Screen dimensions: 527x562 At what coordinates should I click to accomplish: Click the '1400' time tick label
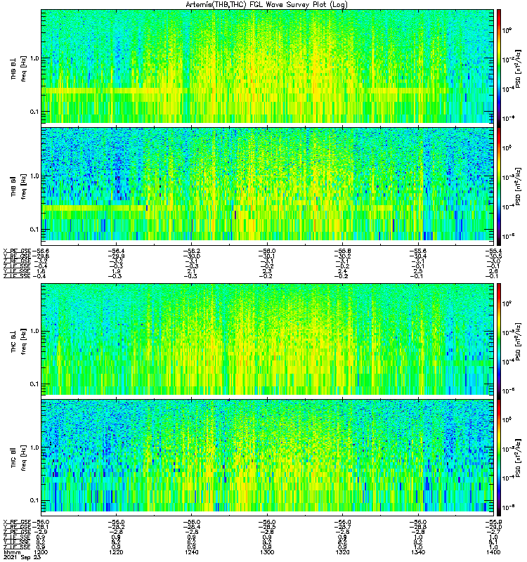pyautogui.click(x=493, y=552)
